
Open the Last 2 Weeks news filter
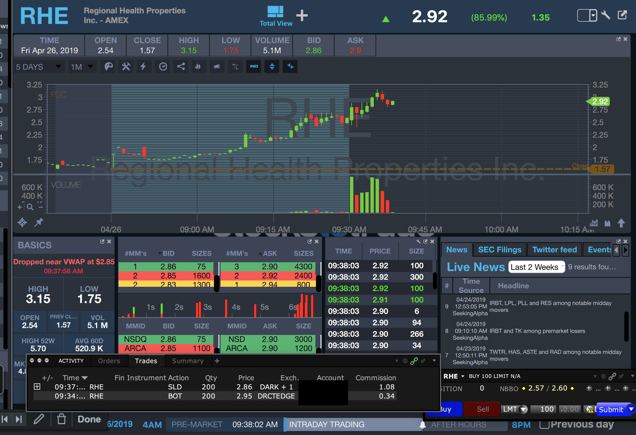click(x=536, y=267)
